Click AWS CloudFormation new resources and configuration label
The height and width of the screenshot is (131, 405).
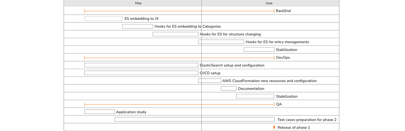click(270, 81)
